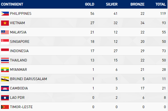Click the Cambodia flag icon
168x111 pixels.
point(5,88)
